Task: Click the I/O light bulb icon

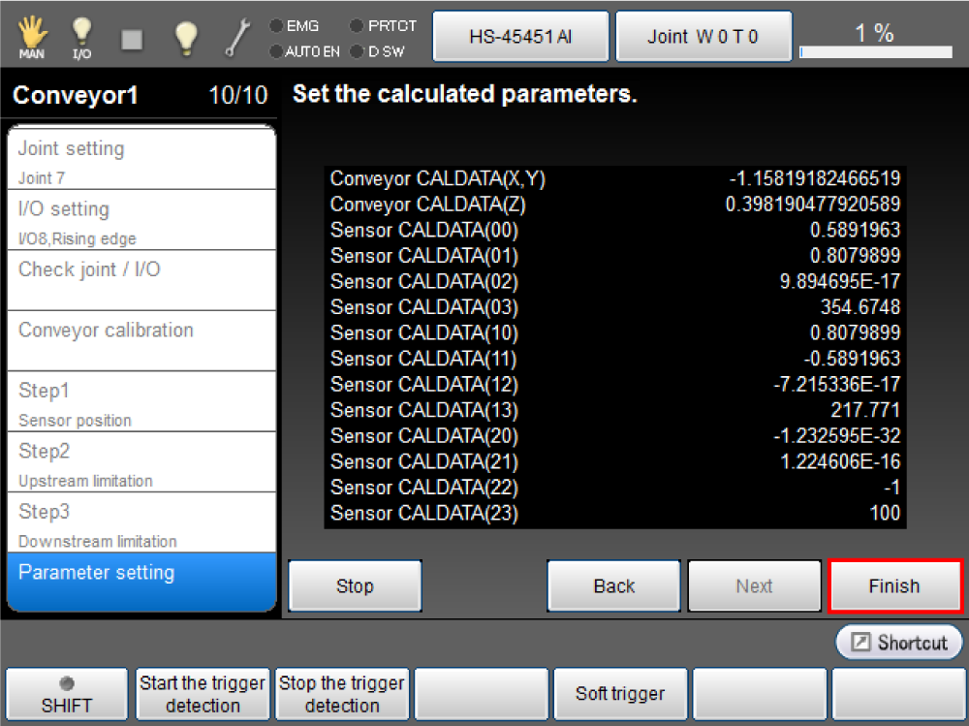Action: point(82,37)
